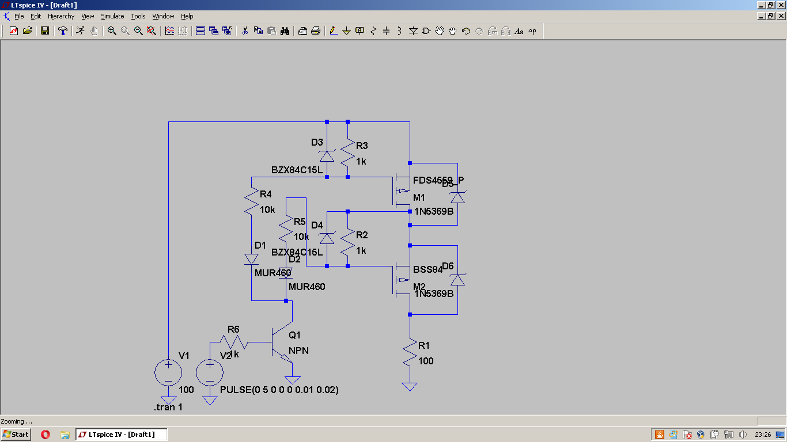The width and height of the screenshot is (787, 442).
Task: Click the Cut scissors tool
Action: (x=245, y=31)
